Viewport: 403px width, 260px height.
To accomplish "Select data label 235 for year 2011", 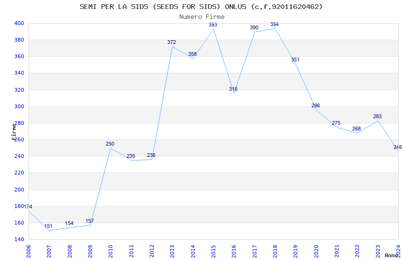I will coord(131,156).
